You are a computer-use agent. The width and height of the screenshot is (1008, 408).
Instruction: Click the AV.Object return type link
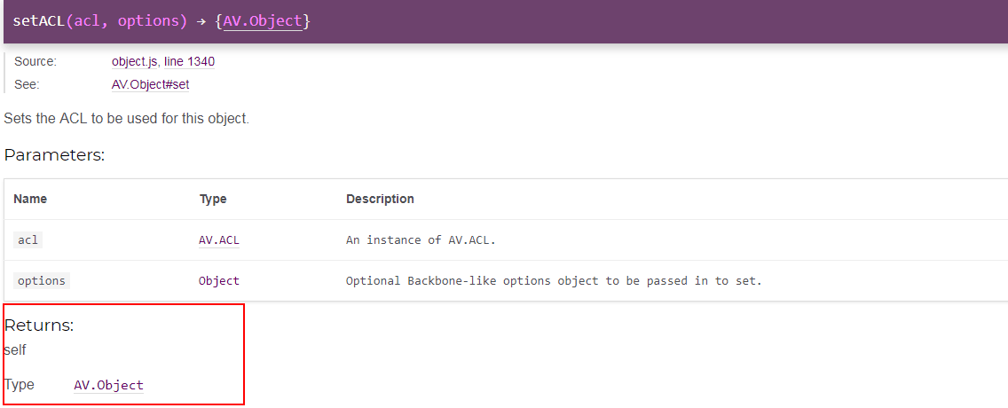click(108, 386)
